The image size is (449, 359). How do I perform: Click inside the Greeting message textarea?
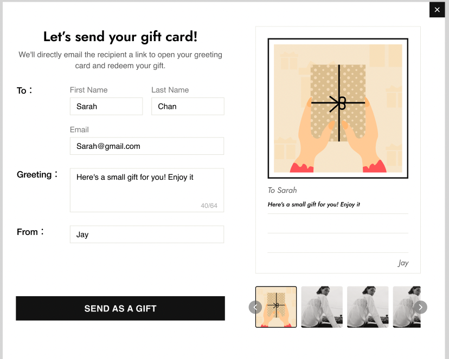[x=147, y=190]
